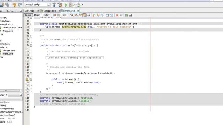Click the Debug Project icon

tap(71, 5)
